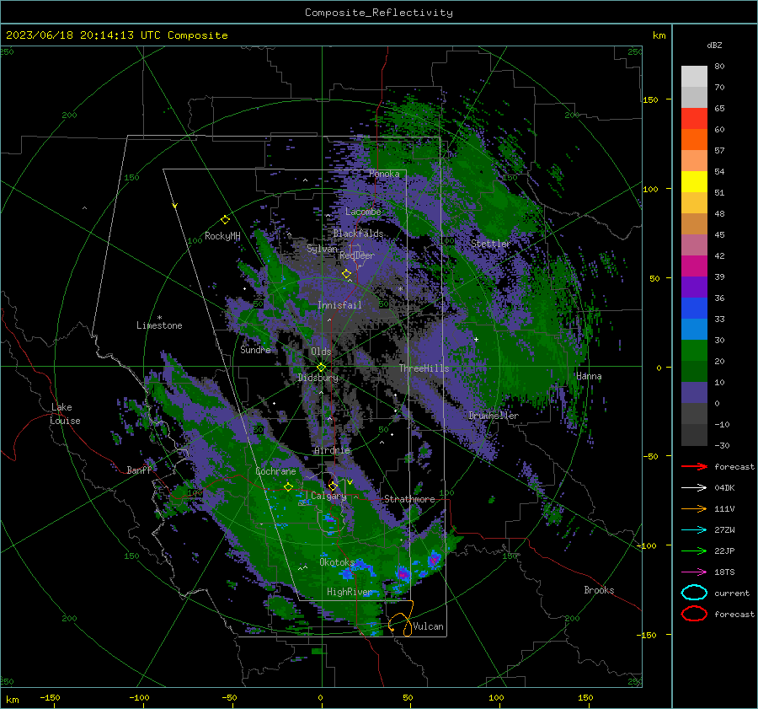Click the Banff city label
The height and width of the screenshot is (709, 758).
(x=139, y=470)
